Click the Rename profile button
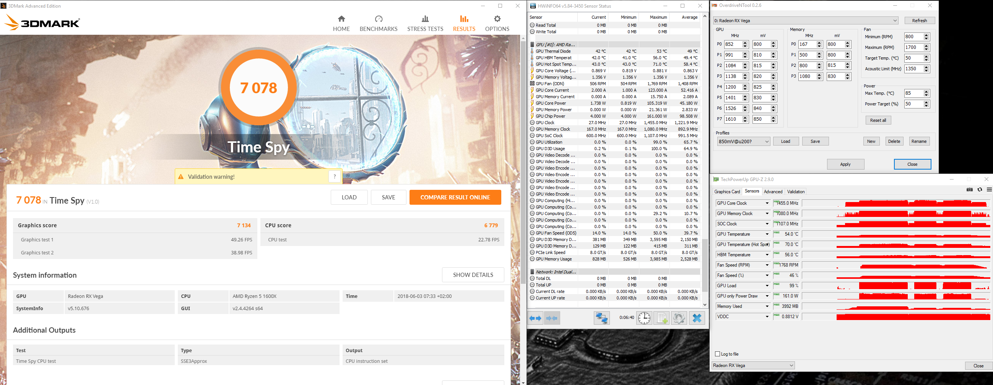This screenshot has height=385, width=993. pos(919,141)
